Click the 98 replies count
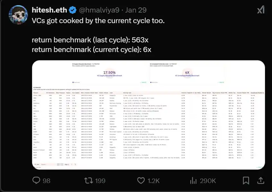 pos(47,181)
